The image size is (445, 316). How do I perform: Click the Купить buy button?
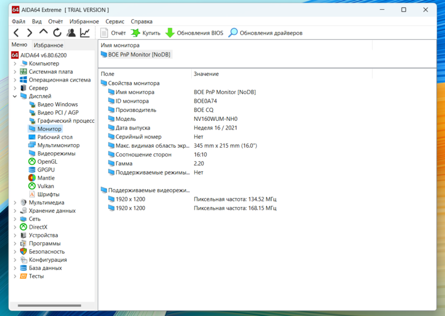coord(145,33)
